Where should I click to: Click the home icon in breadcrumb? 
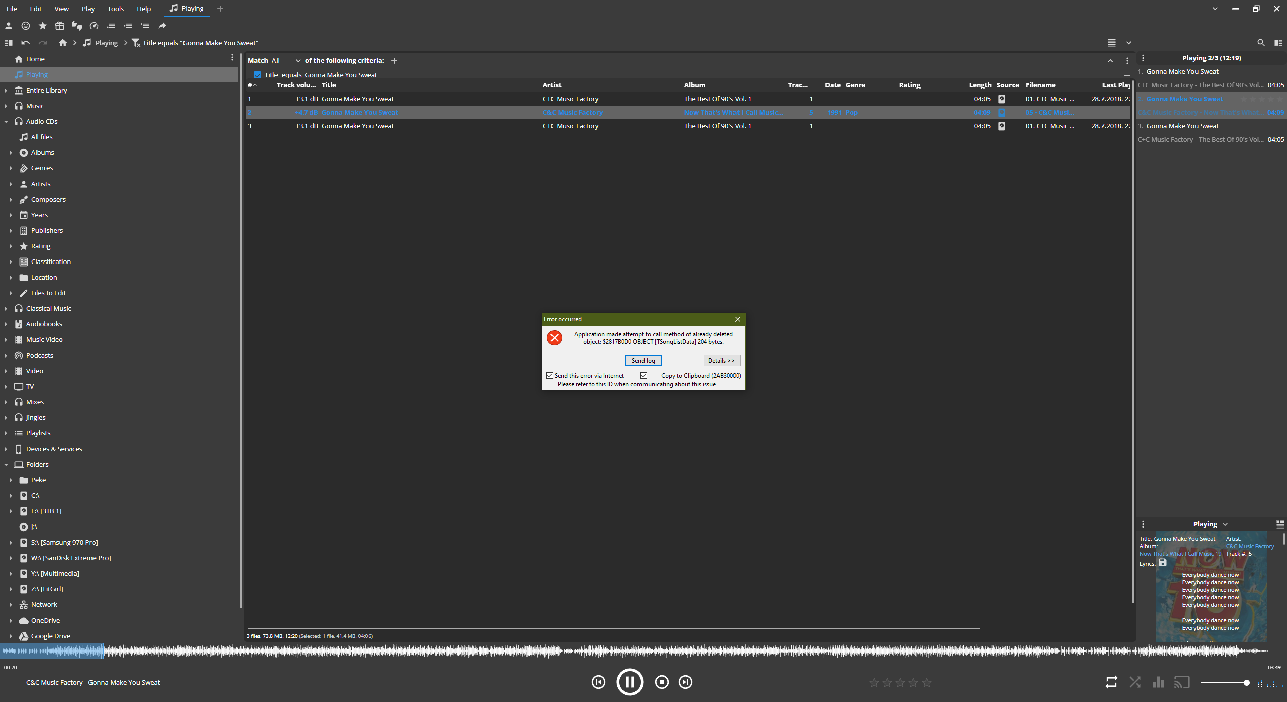(62, 43)
